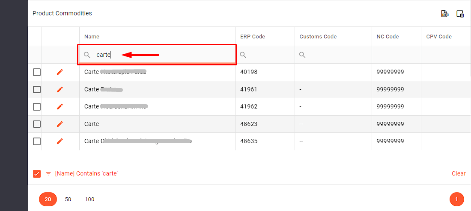Click the Product Commodities title

(62, 13)
